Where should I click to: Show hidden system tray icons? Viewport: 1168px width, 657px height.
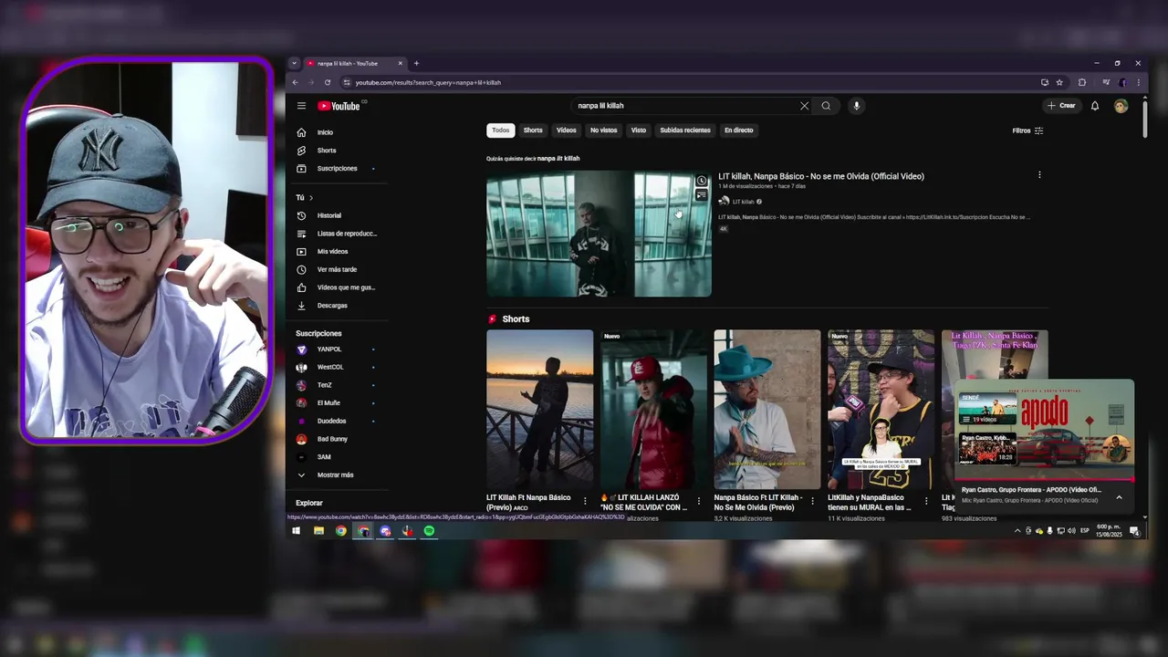pyautogui.click(x=1017, y=531)
